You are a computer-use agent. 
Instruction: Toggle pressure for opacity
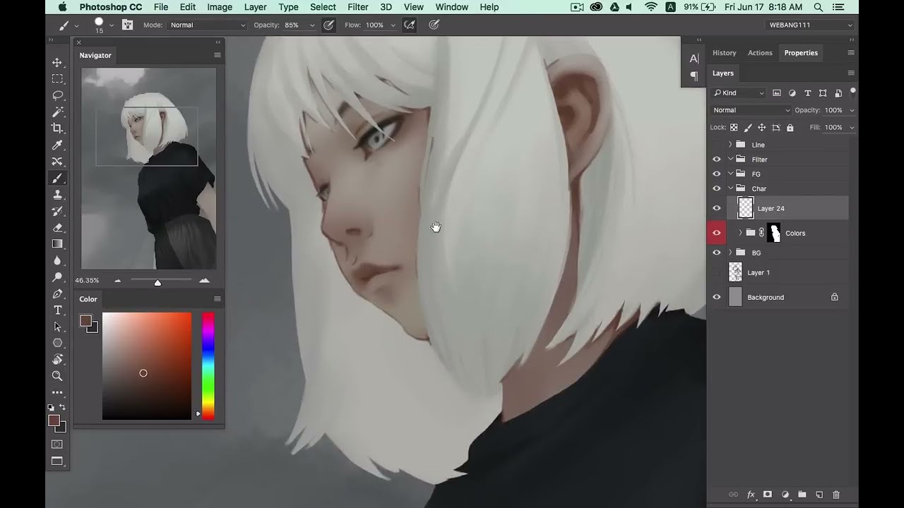(x=328, y=25)
